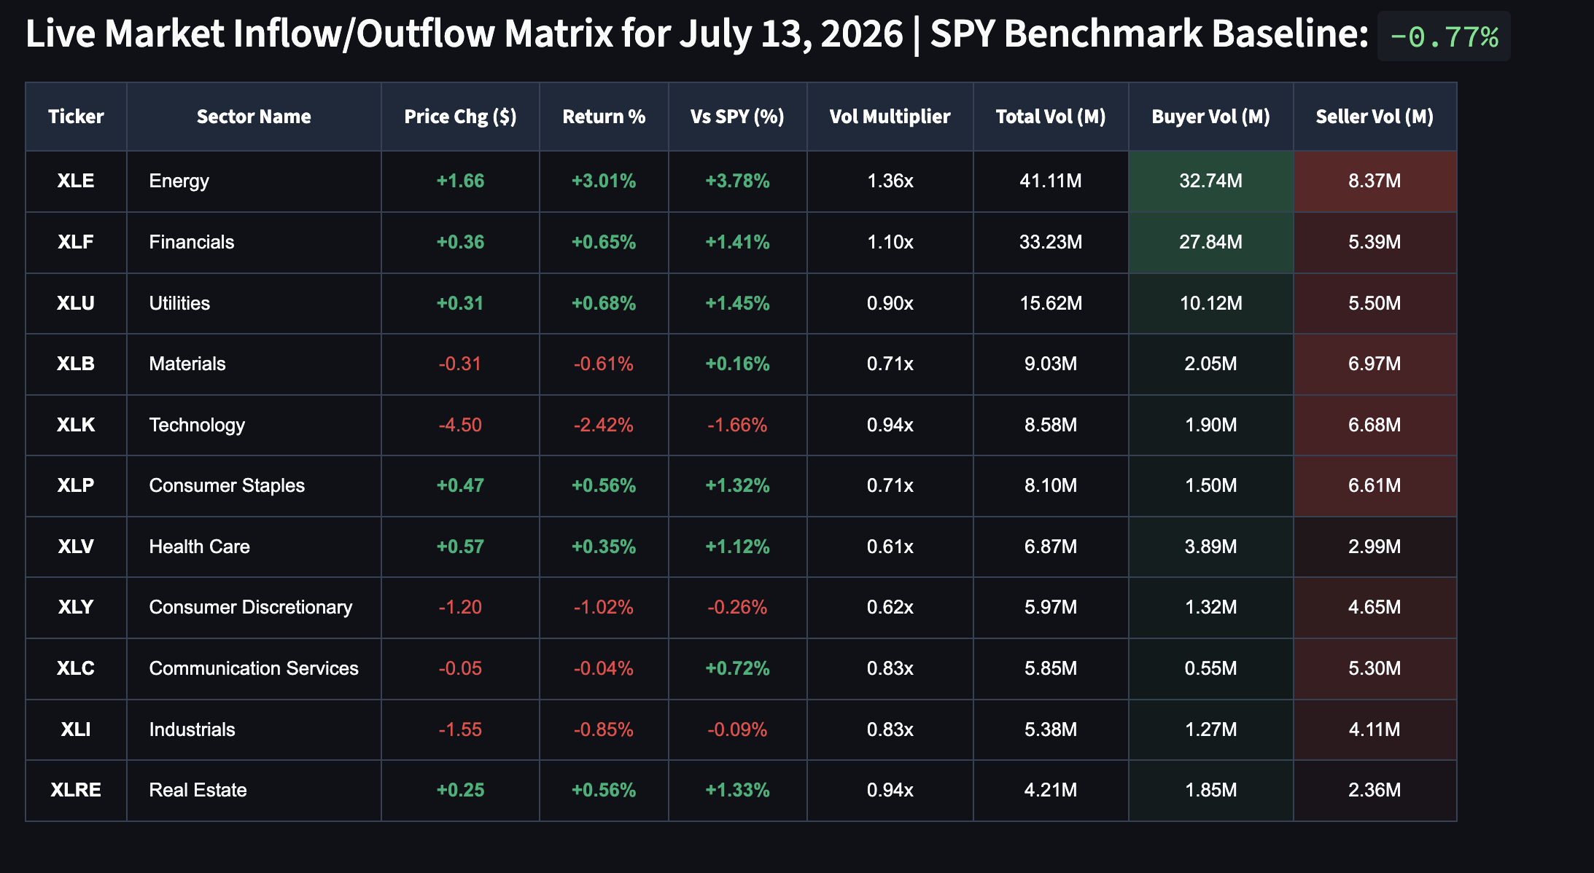Select the Technology sector name
1594x873 pixels.
point(197,425)
